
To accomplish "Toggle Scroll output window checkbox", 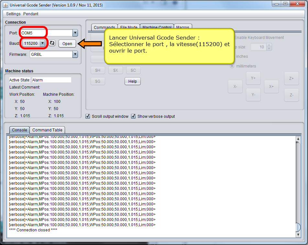I will pyautogui.click(x=88, y=116).
